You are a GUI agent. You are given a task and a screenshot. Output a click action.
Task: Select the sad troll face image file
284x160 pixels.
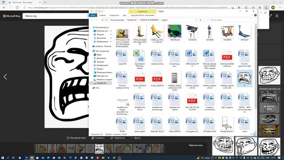coord(244,78)
